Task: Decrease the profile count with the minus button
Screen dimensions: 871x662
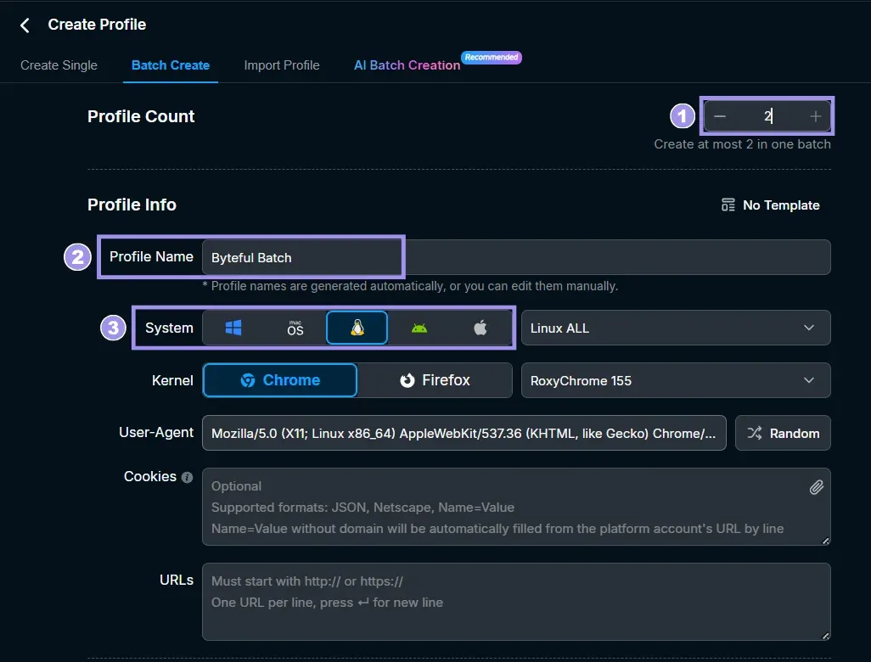Action: (x=720, y=116)
